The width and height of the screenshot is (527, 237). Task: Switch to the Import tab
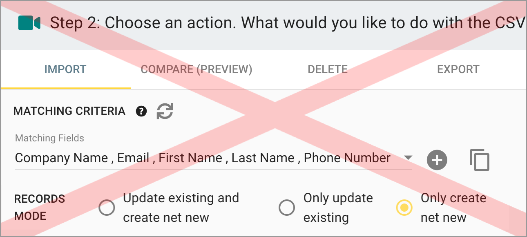pyautogui.click(x=65, y=69)
